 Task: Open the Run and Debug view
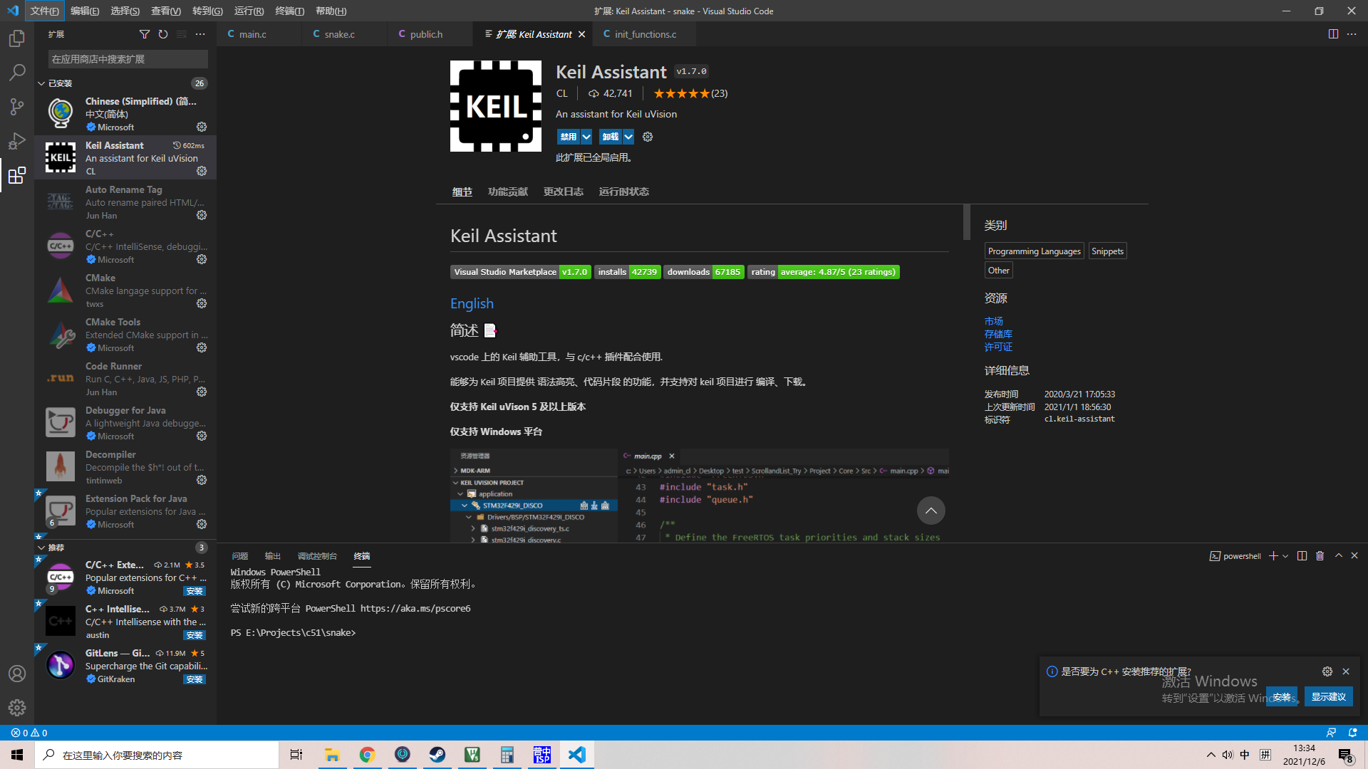pyautogui.click(x=17, y=141)
